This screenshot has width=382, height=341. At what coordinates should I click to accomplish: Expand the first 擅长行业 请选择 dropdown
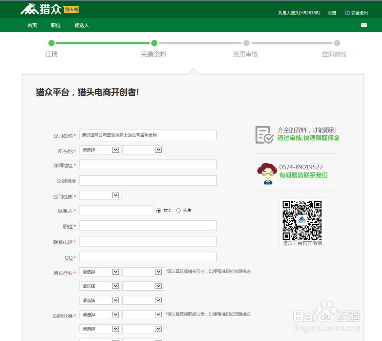coord(100,272)
